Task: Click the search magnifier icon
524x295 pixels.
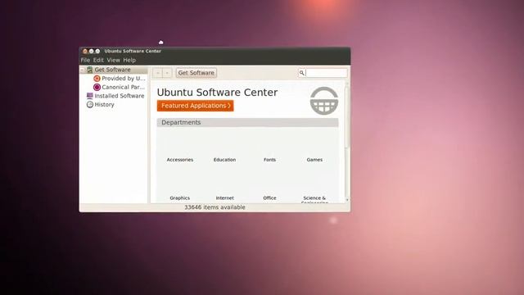Action: 302,73
